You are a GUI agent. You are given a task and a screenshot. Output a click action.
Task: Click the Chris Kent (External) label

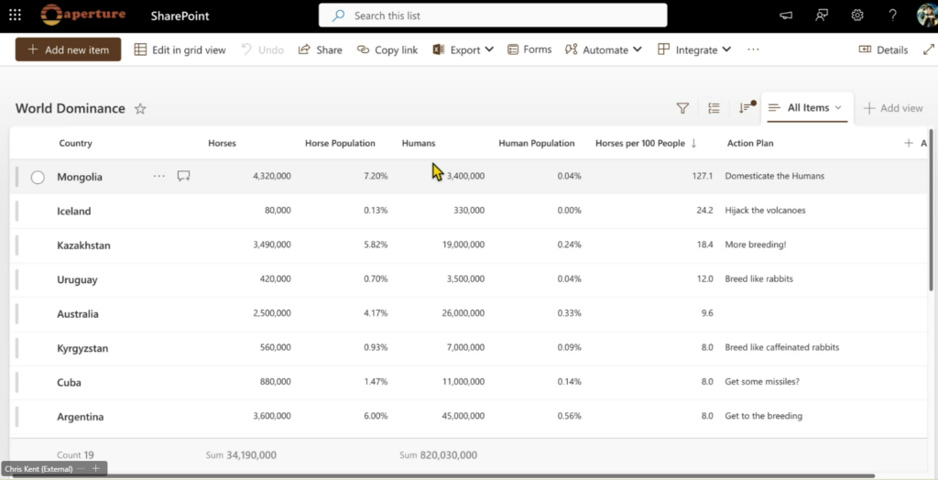click(38, 469)
